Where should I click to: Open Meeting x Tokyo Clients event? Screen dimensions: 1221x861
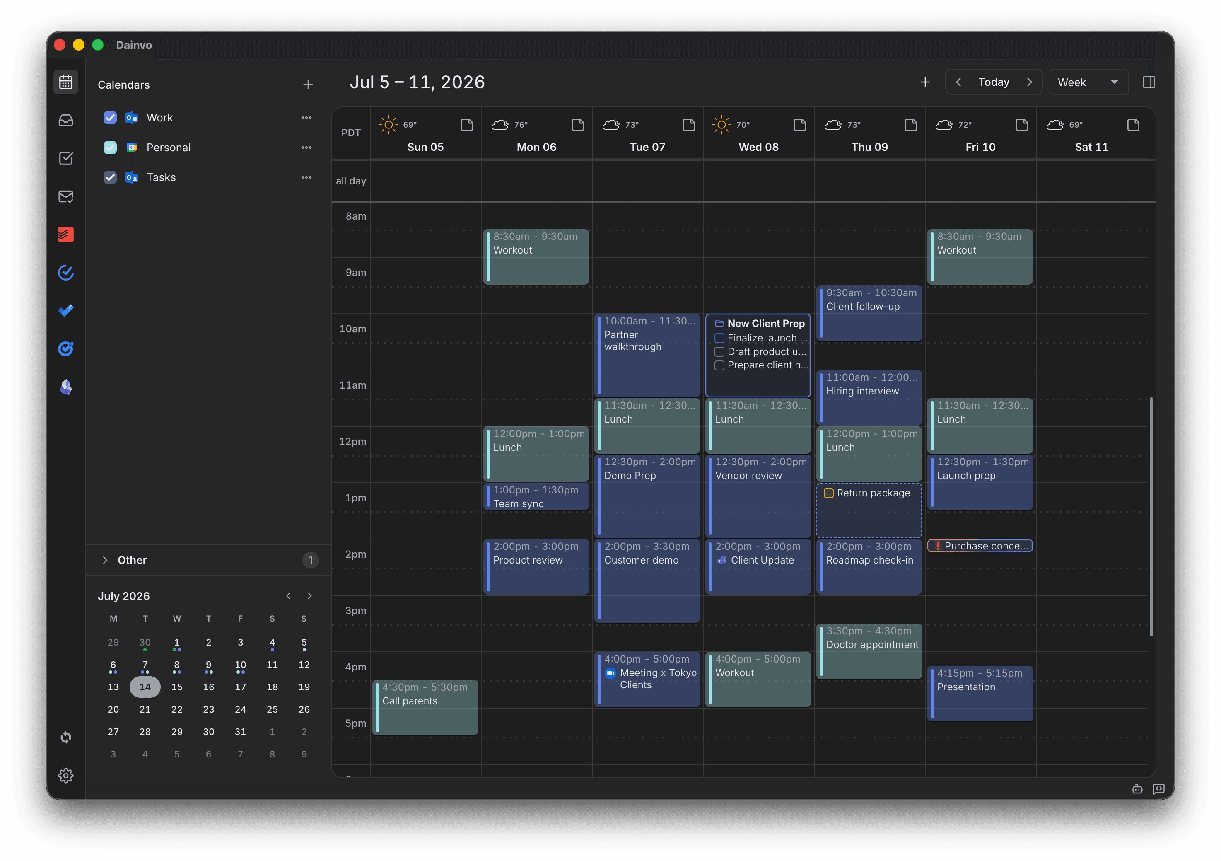647,680
